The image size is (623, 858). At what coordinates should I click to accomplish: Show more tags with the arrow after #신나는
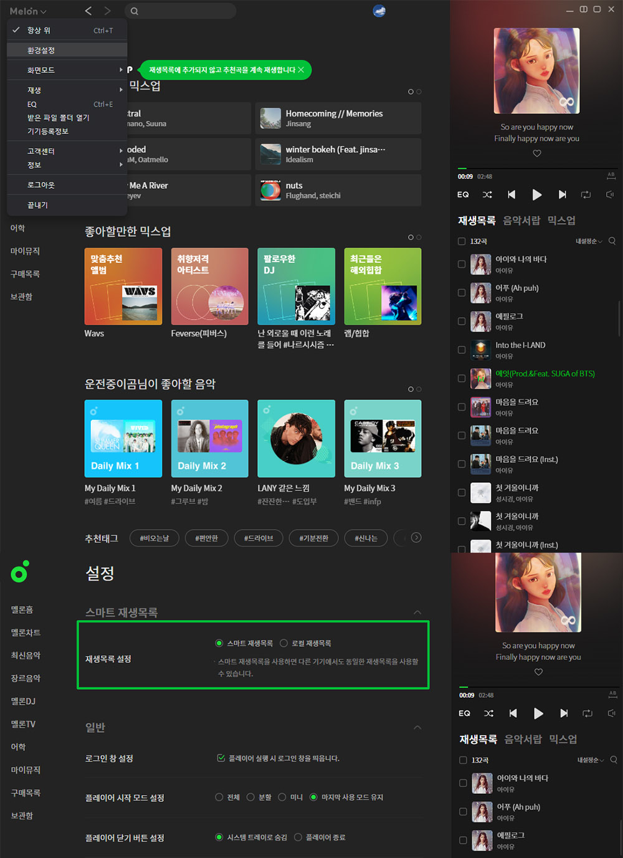[x=416, y=538]
